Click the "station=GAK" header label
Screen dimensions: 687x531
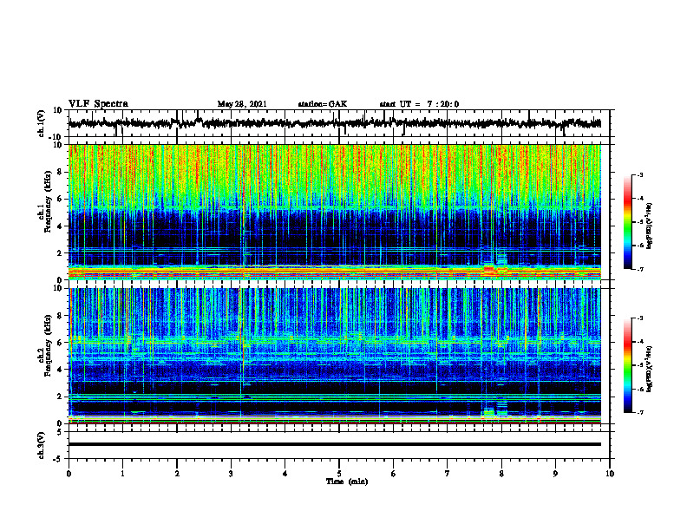(323, 104)
